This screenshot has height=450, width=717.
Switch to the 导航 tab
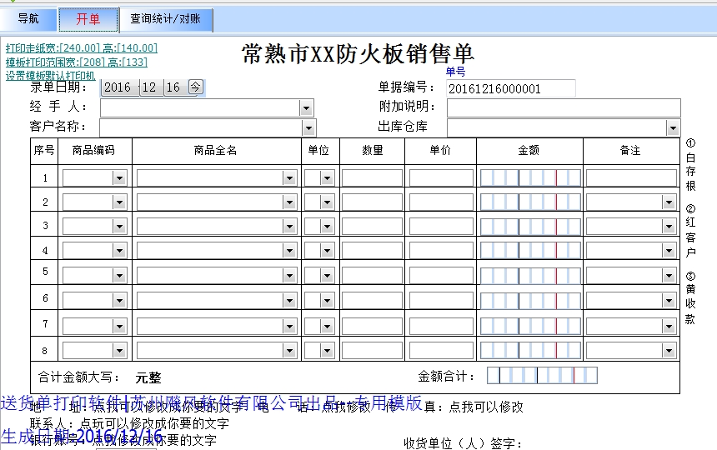coord(28,19)
